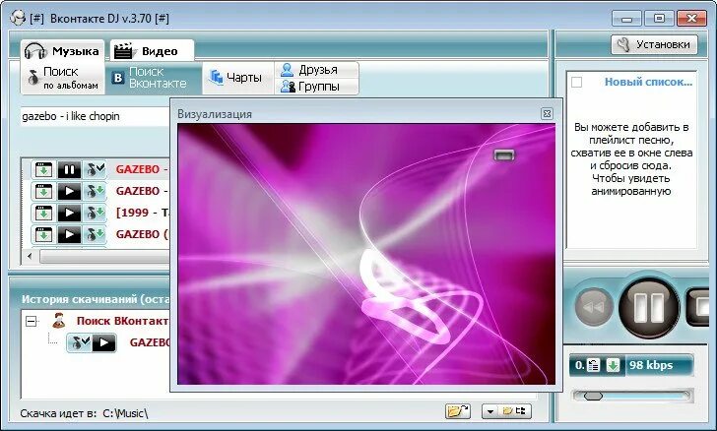Open the folder tree dropdown arrow
Viewport: 717px width, 431px height.
490,411
